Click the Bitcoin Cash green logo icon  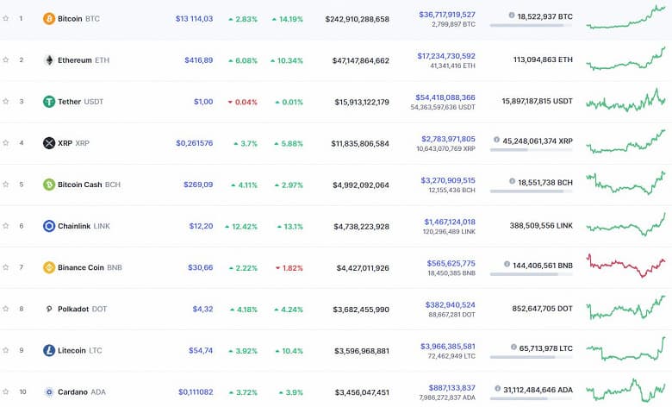(x=49, y=185)
